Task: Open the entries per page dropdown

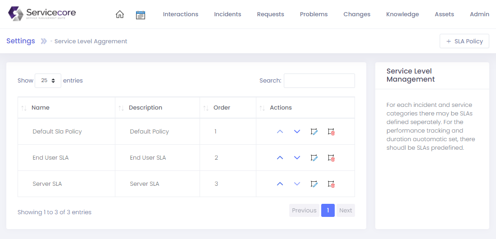Action: pos(48,81)
